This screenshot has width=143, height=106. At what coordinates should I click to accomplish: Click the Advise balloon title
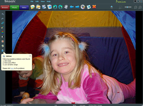[9, 56]
